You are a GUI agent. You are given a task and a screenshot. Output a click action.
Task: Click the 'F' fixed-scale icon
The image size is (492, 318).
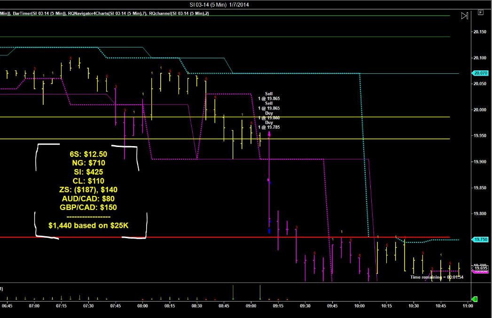(x=480, y=13)
